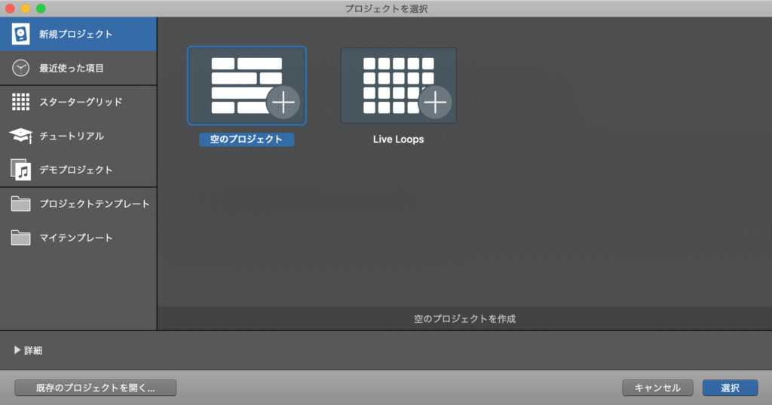Image resolution: width=772 pixels, height=405 pixels.
Task: Select the 新規プロジェクト sidebar label
Action: click(x=76, y=34)
